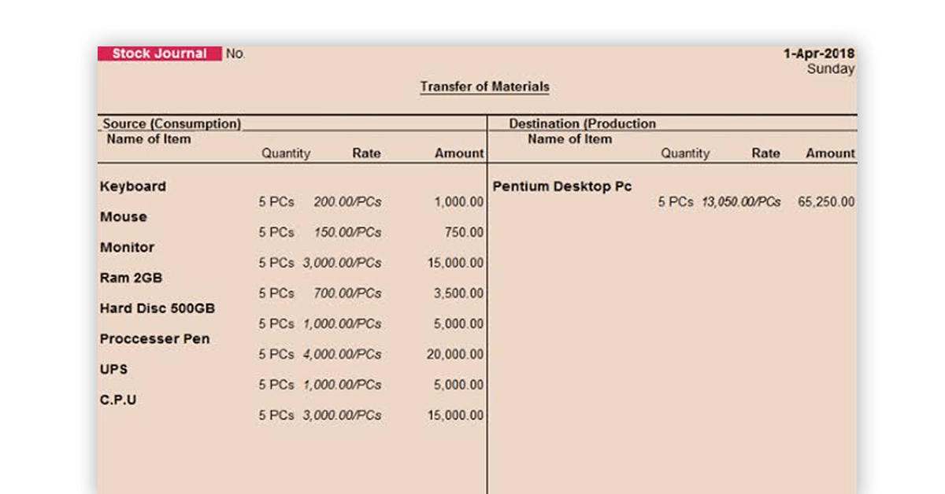Click the Destination Amount column header

click(830, 153)
